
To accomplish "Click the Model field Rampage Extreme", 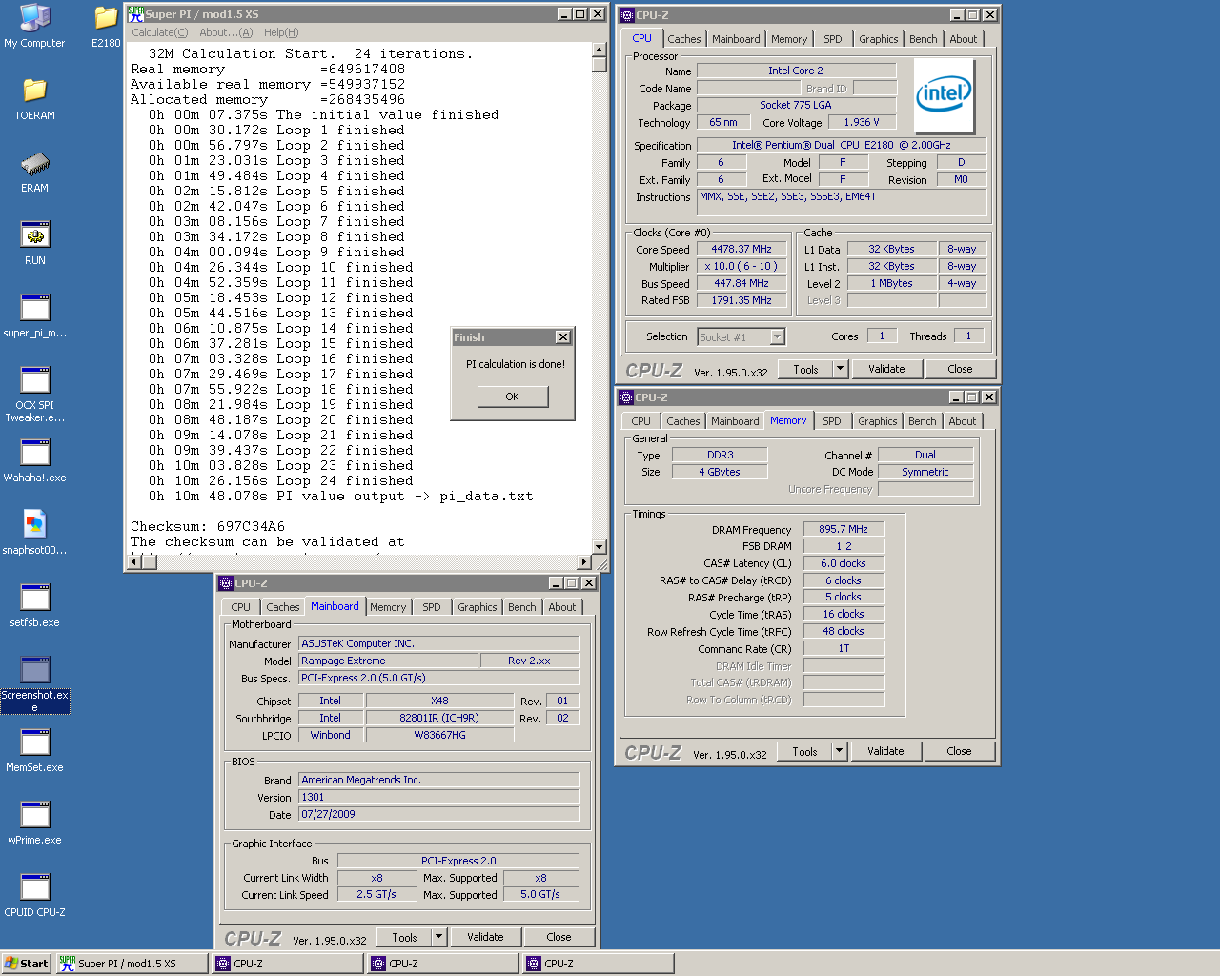I will click(x=388, y=661).
